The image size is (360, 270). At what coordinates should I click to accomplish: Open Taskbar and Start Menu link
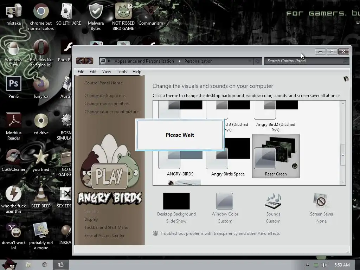point(106,227)
